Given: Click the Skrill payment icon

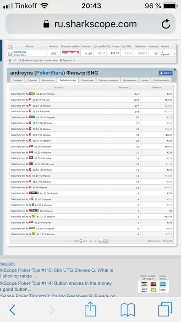Looking at the screenshot, I should click(x=163, y=290).
